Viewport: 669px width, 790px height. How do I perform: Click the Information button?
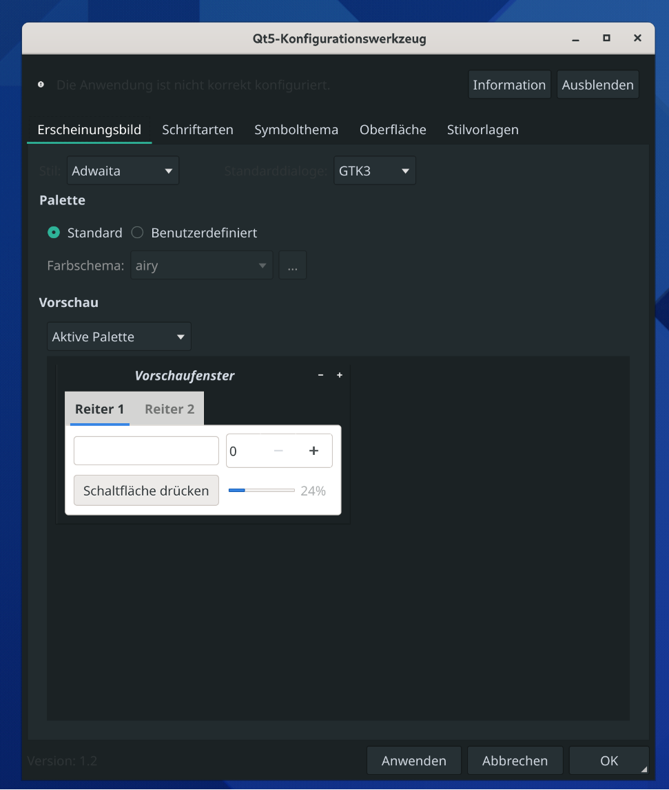(x=510, y=85)
